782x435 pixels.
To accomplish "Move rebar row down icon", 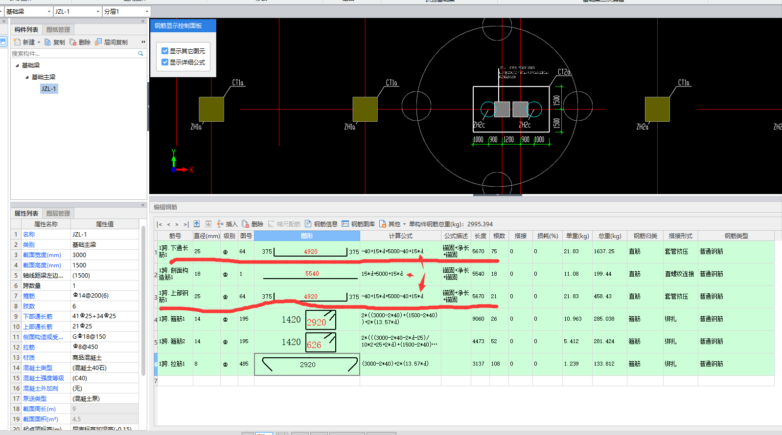I will point(208,224).
